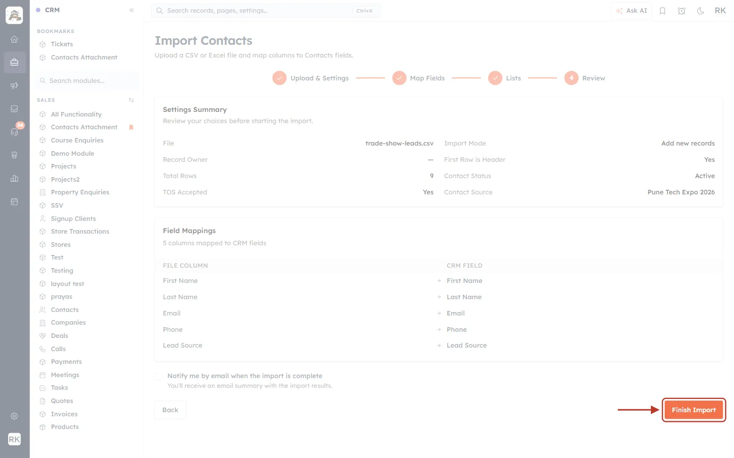
Task: Open Property Enquiries module
Action: pos(80,192)
